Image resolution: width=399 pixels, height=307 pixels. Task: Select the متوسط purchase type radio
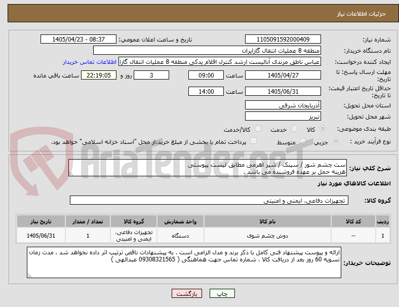tap(303, 141)
